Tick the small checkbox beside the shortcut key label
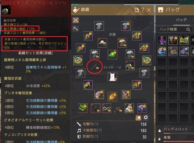This screenshot has width=194, height=143. [112, 63]
